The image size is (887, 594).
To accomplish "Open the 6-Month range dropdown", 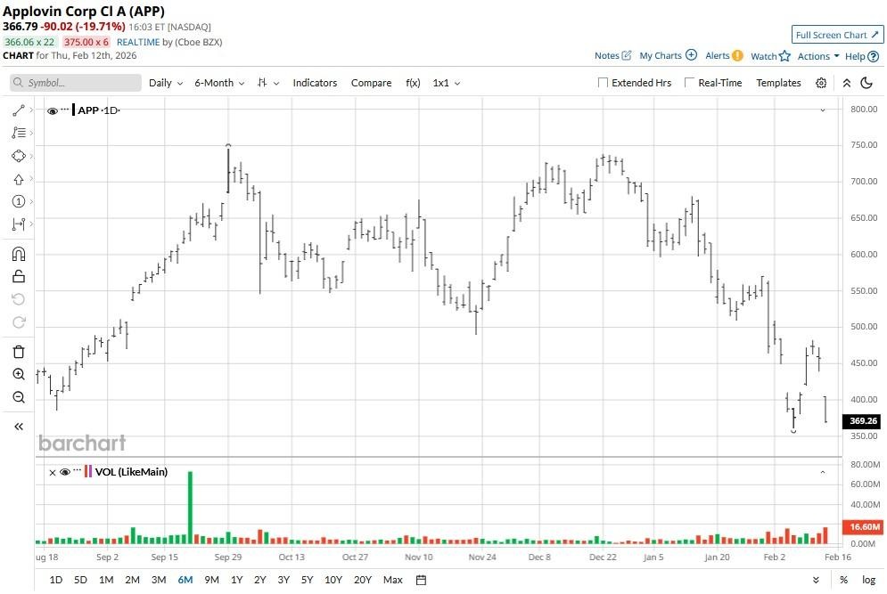I will coord(219,83).
